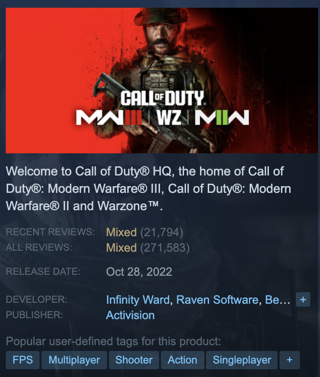320x377 pixels.
Task: Select the Action tag
Action: click(183, 360)
